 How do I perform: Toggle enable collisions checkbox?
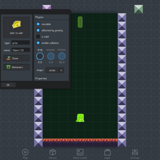coord(38,43)
